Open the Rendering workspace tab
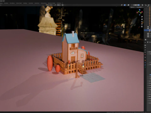The height and width of the screenshot is (113, 151). pyautogui.click(x=37, y=3)
